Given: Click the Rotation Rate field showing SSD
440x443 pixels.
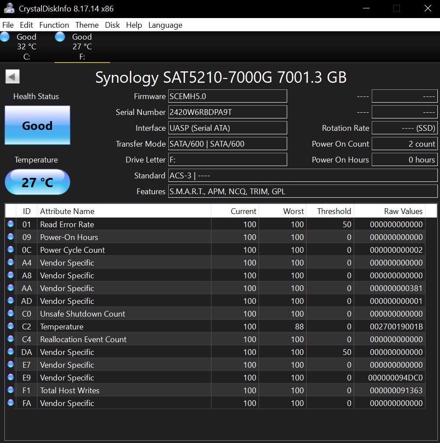Looking at the screenshot, I should pyautogui.click(x=405, y=128).
